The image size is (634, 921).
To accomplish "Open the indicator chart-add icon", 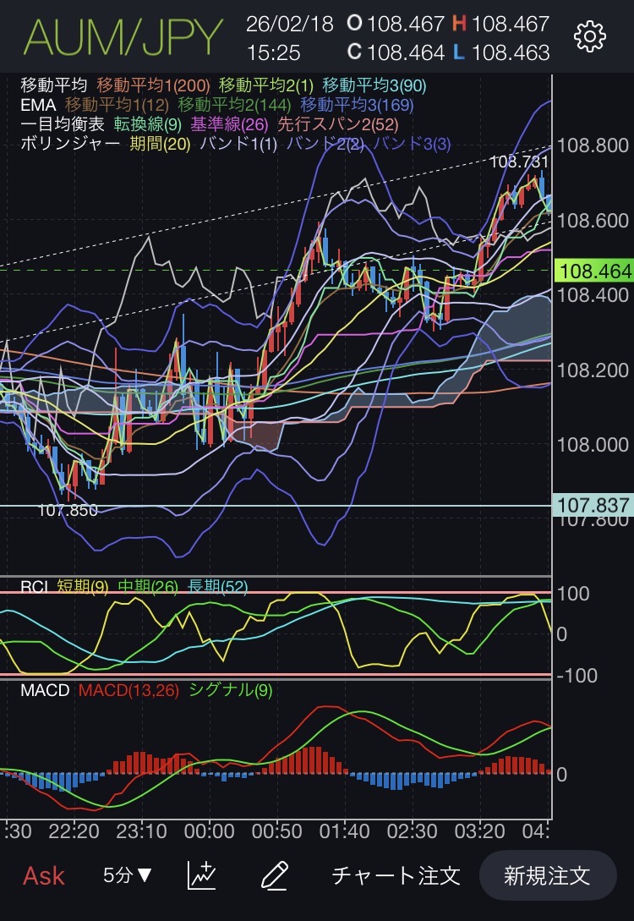I will tap(202, 875).
